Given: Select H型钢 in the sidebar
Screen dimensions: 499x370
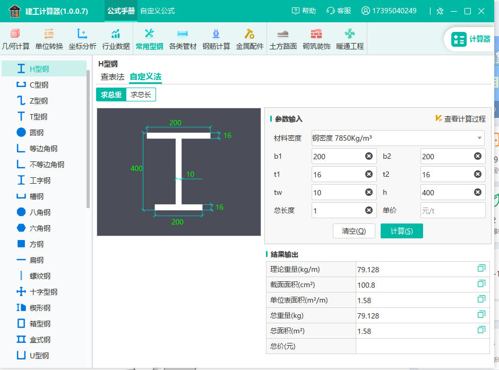Looking at the screenshot, I should (x=44, y=68).
